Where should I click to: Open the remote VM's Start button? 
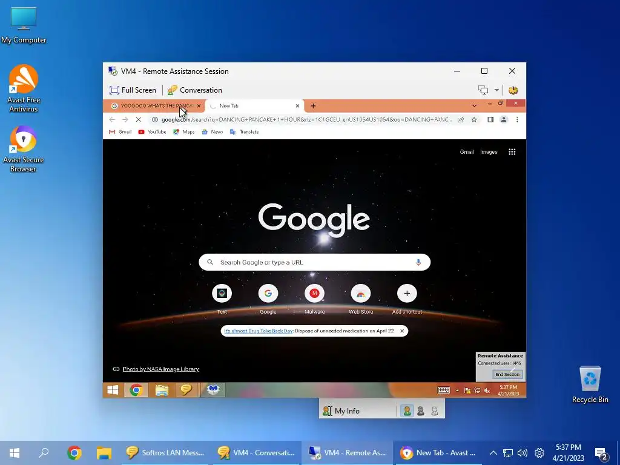coord(113,390)
